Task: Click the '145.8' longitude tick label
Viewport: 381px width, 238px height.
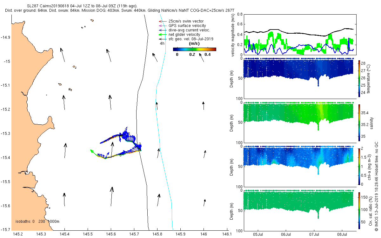Action: (157, 234)
